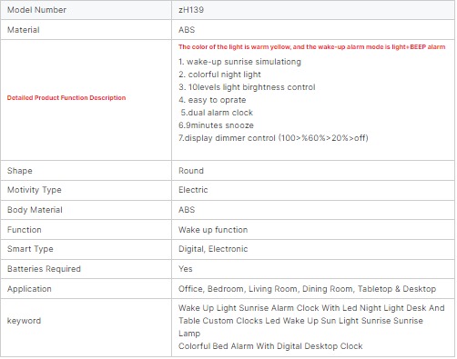This screenshot has height=359, width=457.
Task: Select the Digital, Electronic smart type value
Action: point(213,249)
